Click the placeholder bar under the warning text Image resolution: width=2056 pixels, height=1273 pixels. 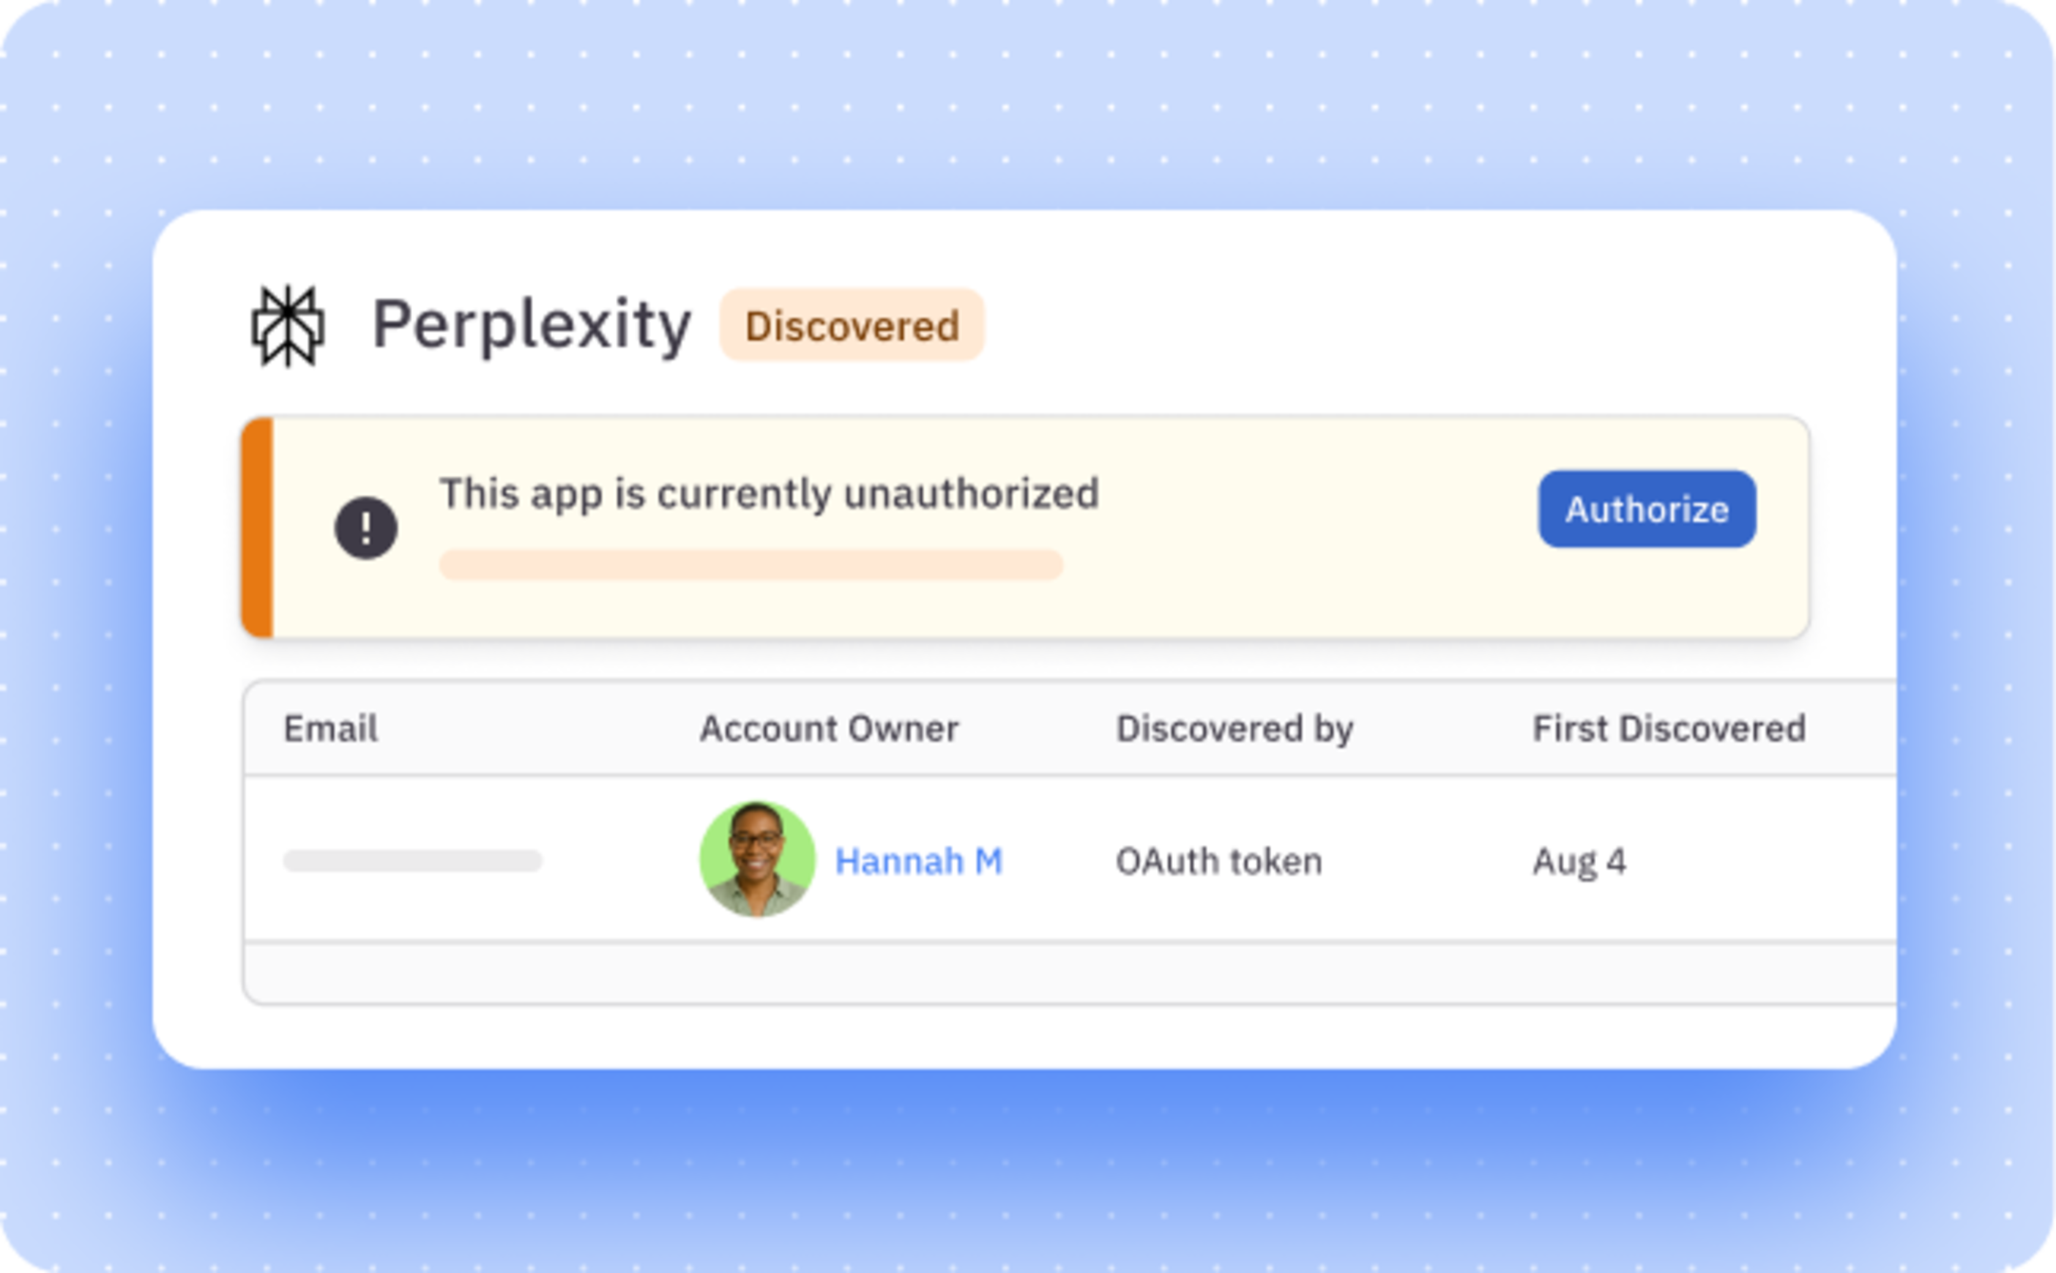tap(751, 565)
